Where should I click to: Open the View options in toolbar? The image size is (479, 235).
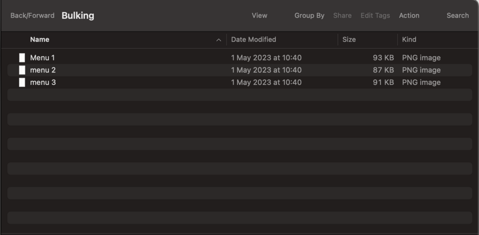click(x=259, y=16)
